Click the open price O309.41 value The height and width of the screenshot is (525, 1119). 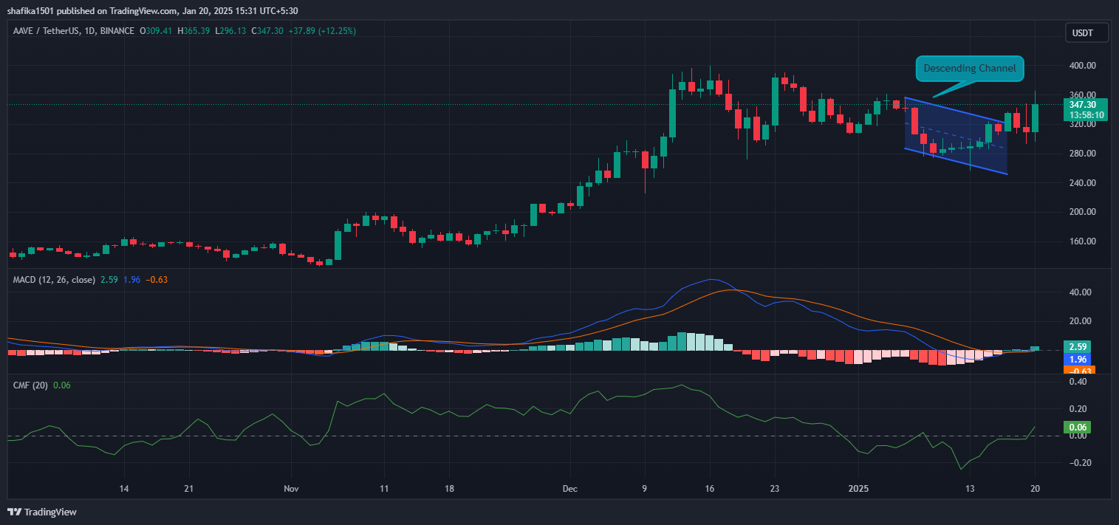(156, 31)
